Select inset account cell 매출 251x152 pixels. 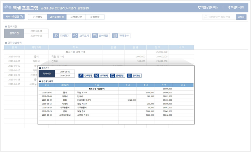[65, 100]
